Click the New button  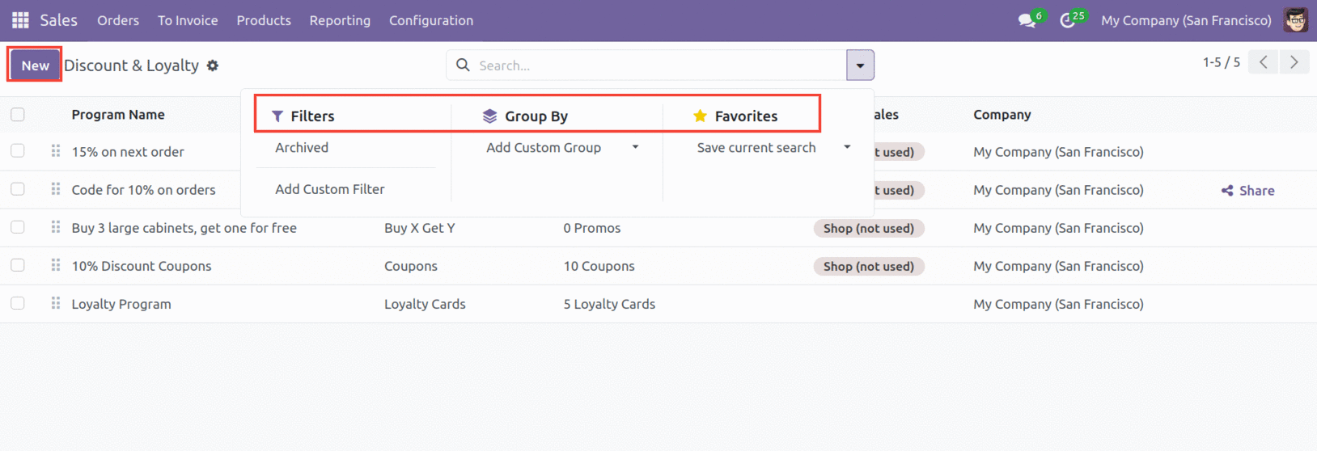(x=35, y=65)
